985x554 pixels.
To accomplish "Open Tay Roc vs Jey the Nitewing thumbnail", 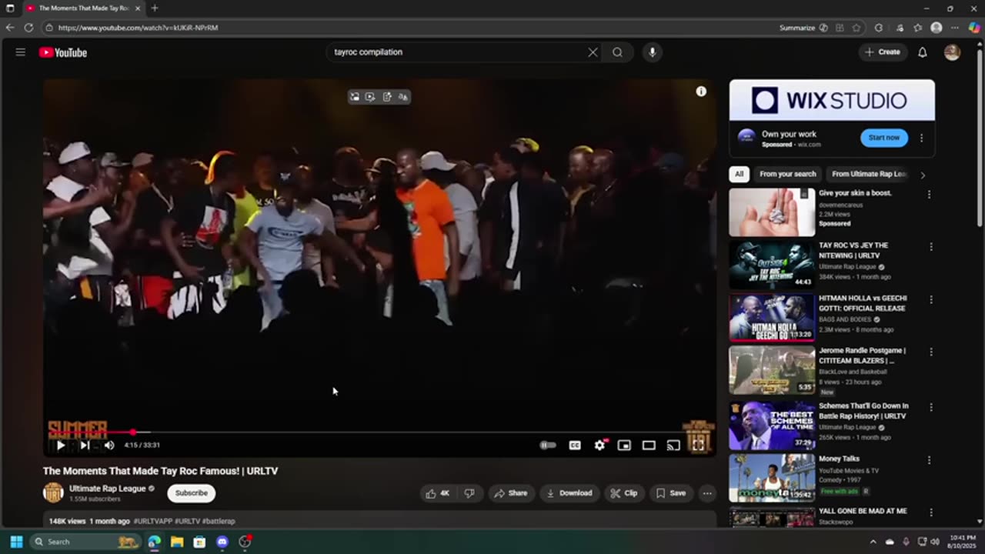I will tap(772, 265).
